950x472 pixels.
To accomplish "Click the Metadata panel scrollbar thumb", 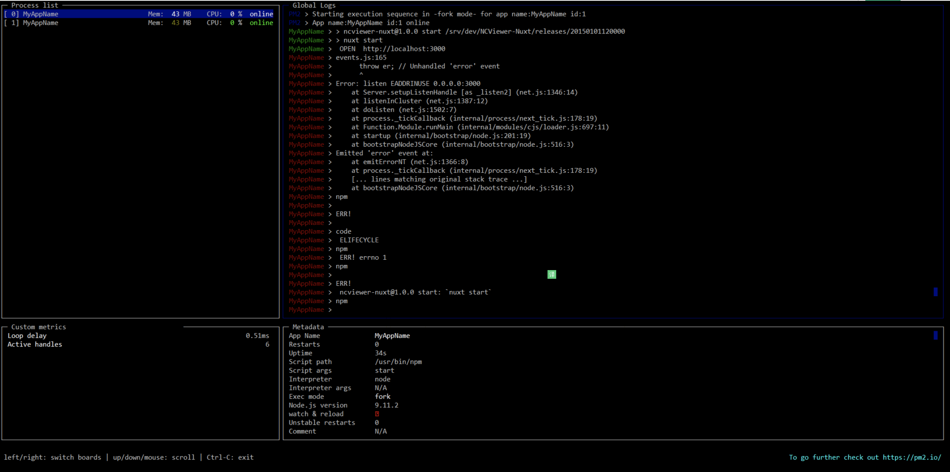I will click(x=935, y=335).
